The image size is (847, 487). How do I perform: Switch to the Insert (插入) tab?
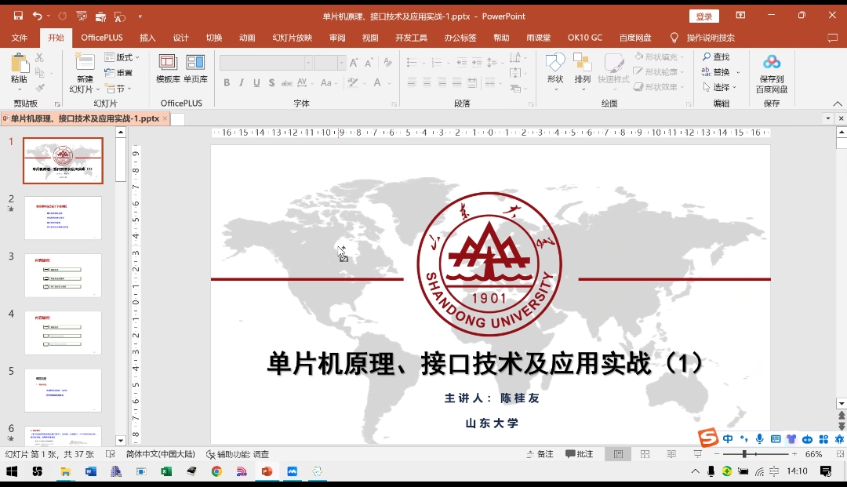[x=147, y=38]
